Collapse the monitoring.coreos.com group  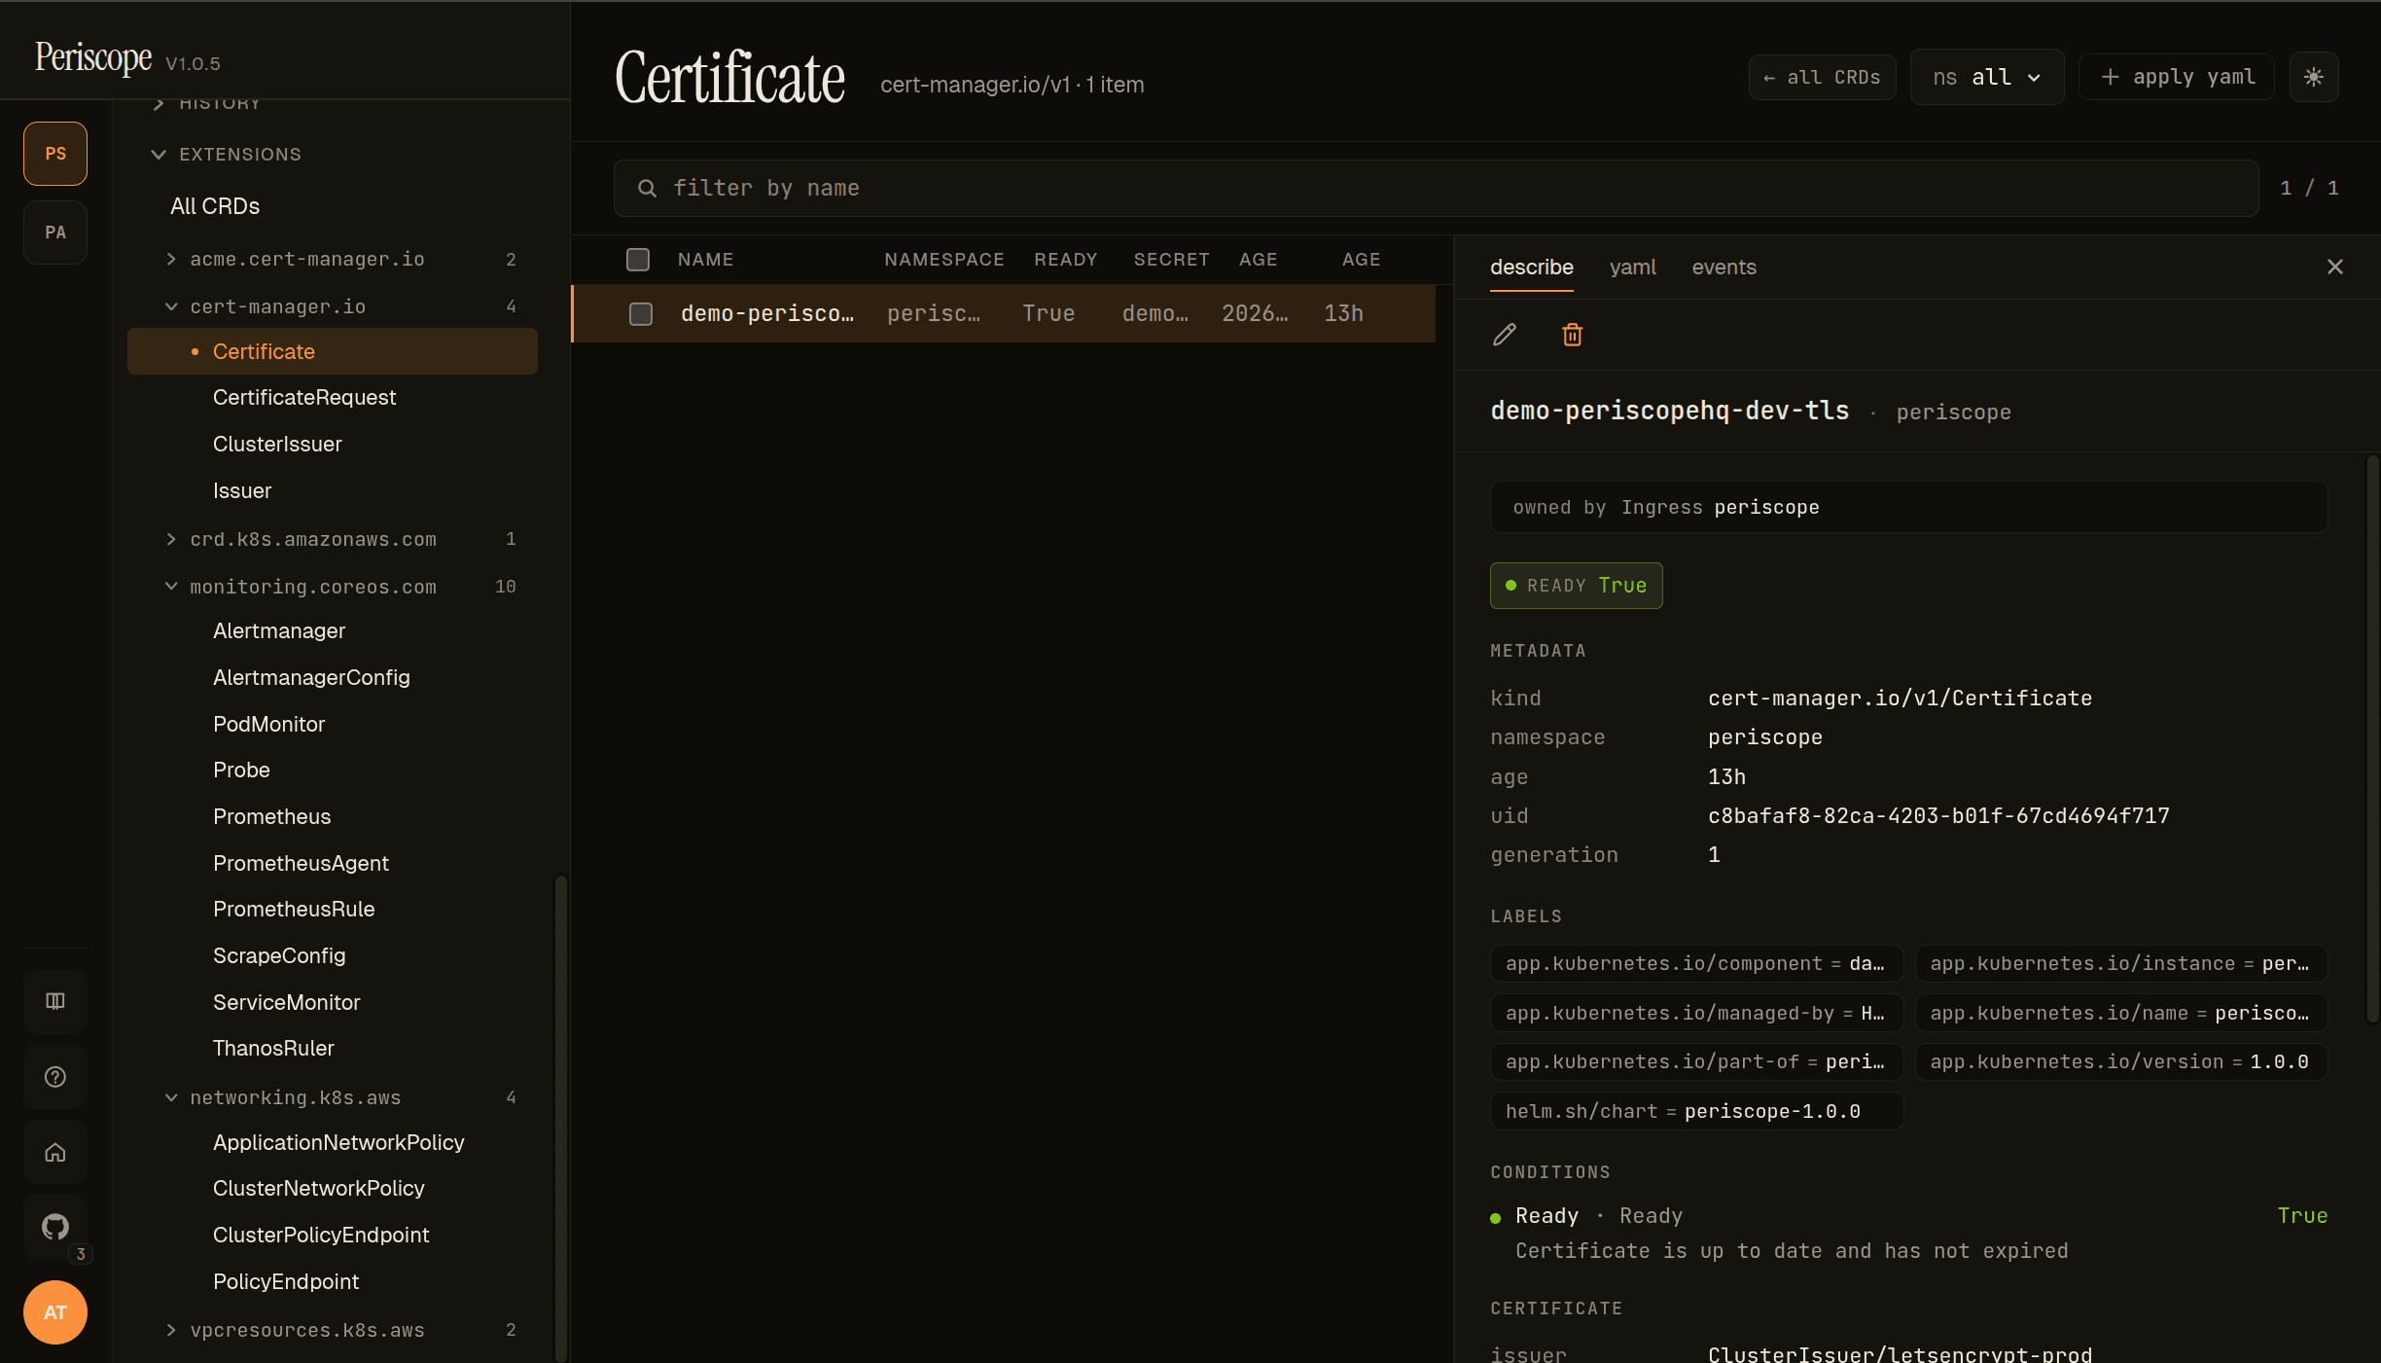coord(342,587)
